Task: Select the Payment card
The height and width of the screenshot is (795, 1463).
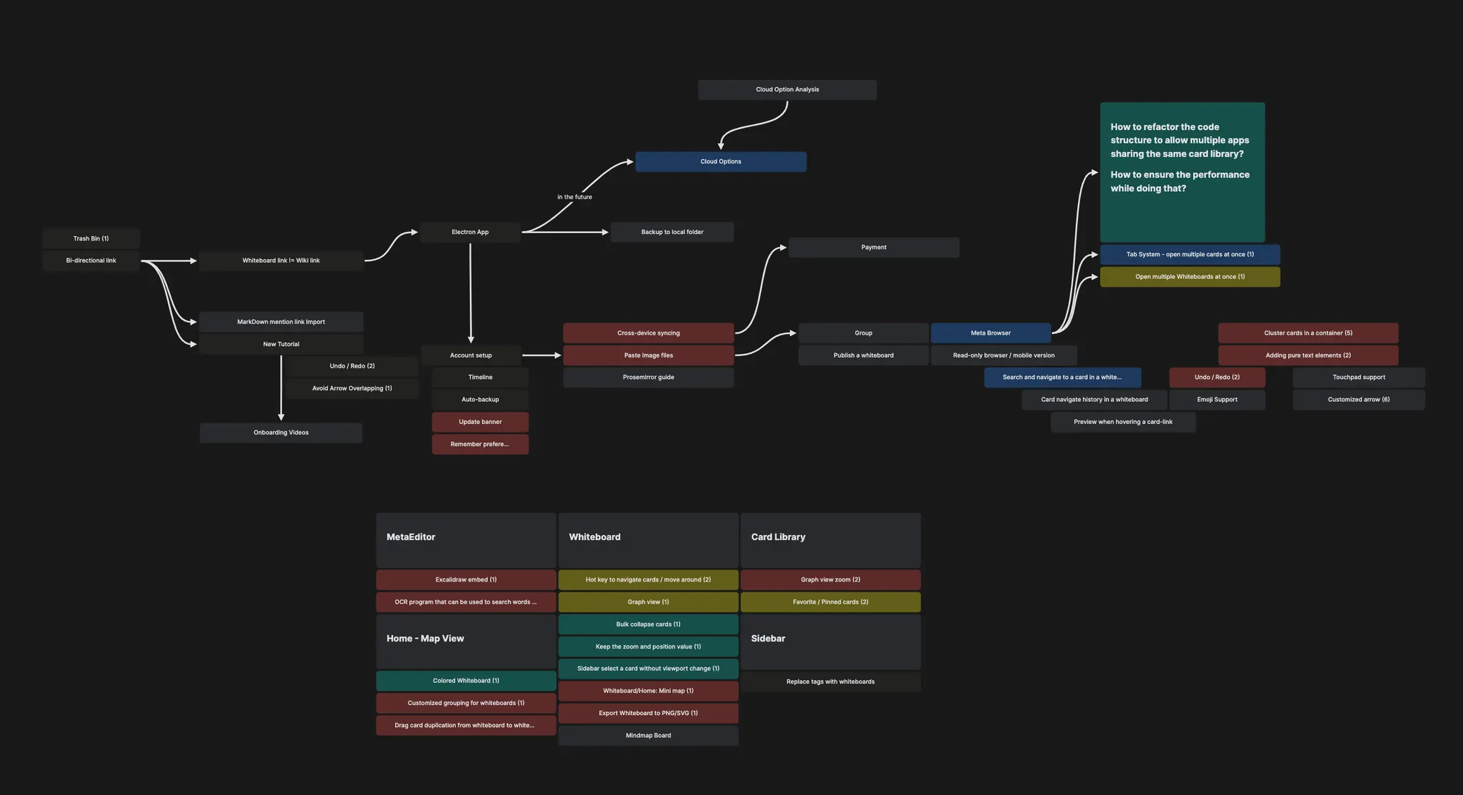Action: coord(873,248)
